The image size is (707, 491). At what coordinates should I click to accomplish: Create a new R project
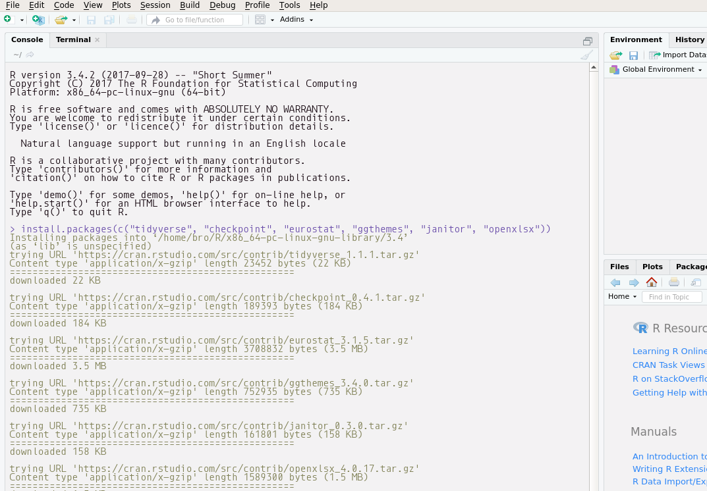click(x=38, y=20)
